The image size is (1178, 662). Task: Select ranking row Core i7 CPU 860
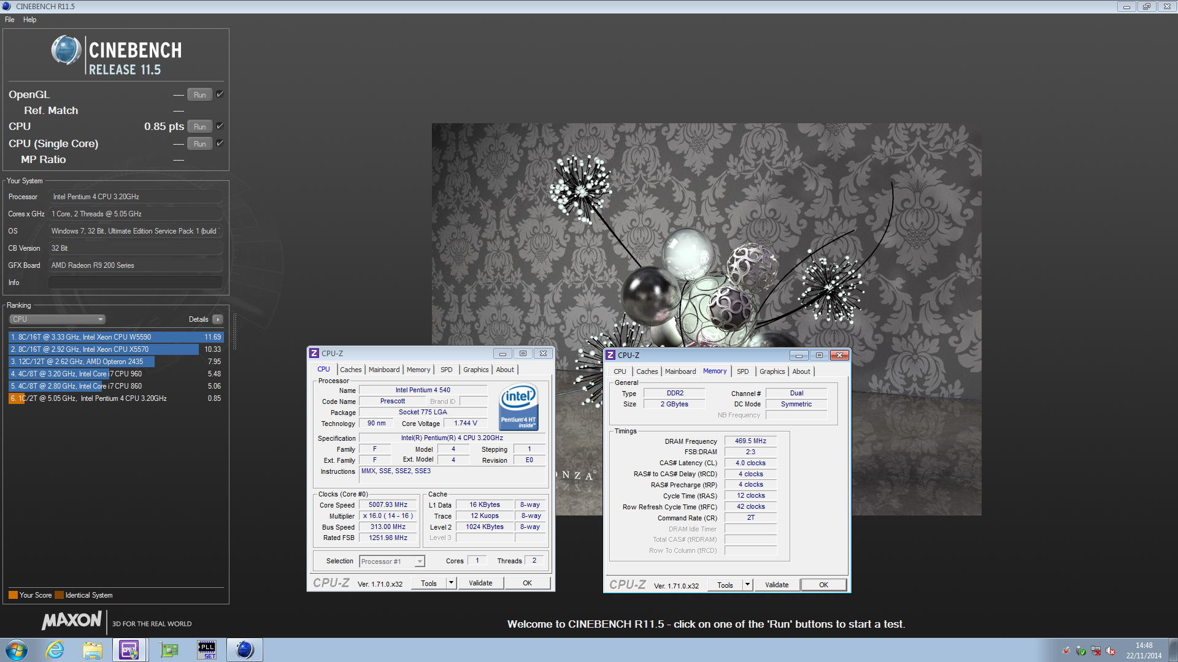pyautogui.click(x=116, y=386)
